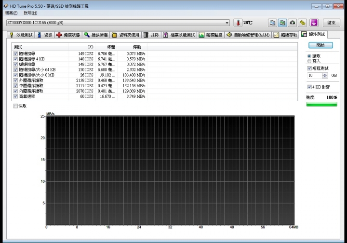The height and width of the screenshot is (243, 347).
Task: Open the 健康狀態 red cross tab
Action: pyautogui.click(x=68, y=35)
